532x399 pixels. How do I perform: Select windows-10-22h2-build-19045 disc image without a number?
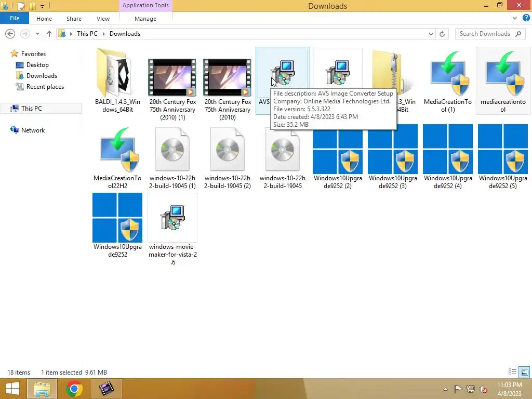[x=283, y=157]
